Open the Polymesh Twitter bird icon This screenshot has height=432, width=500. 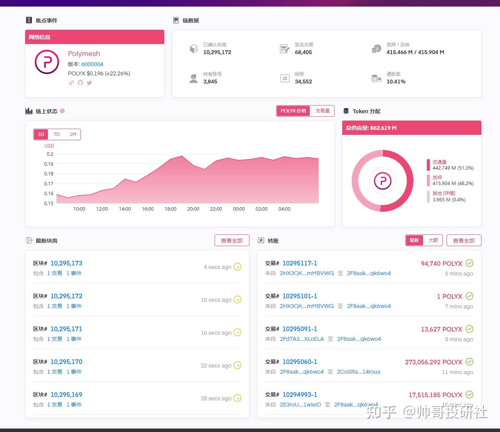pyautogui.click(x=89, y=83)
